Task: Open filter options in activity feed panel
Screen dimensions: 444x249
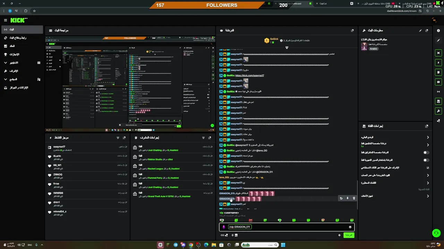Action: [118, 138]
